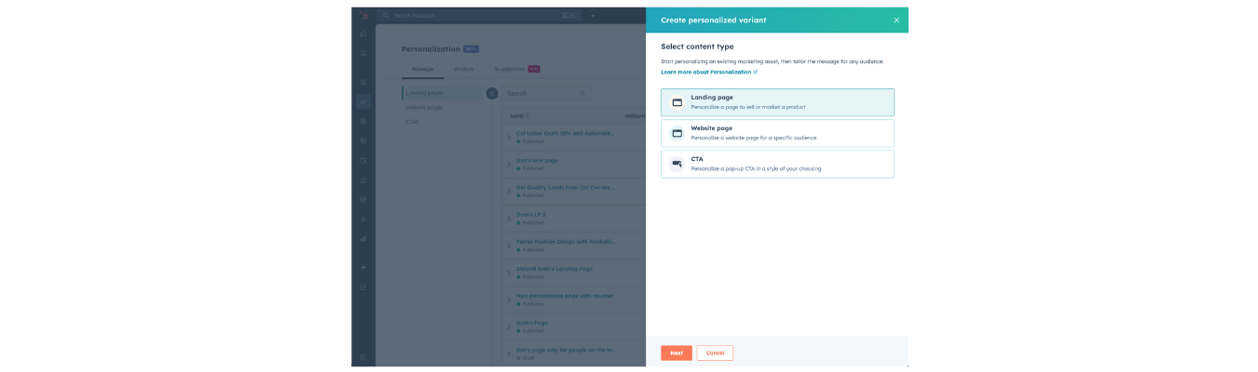1258x372 pixels.
Task: Open Faster Fashion Design with Realistic link
Action: click(566, 241)
